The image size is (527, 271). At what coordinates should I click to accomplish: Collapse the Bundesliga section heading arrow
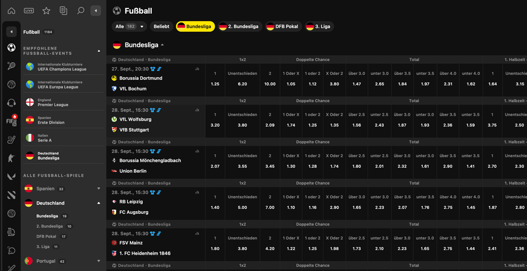[x=162, y=45]
